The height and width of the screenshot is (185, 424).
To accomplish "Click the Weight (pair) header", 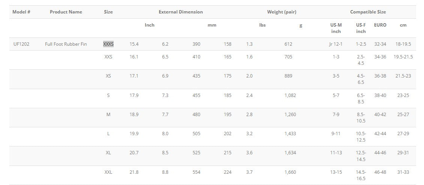I will pos(281,12).
